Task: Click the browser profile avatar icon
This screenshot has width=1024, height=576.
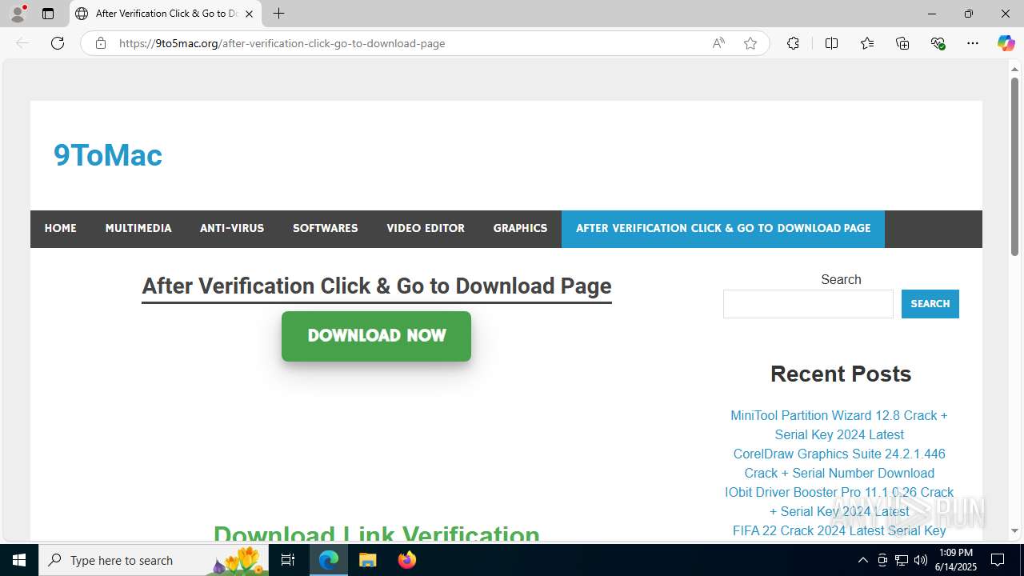Action: click(x=18, y=14)
